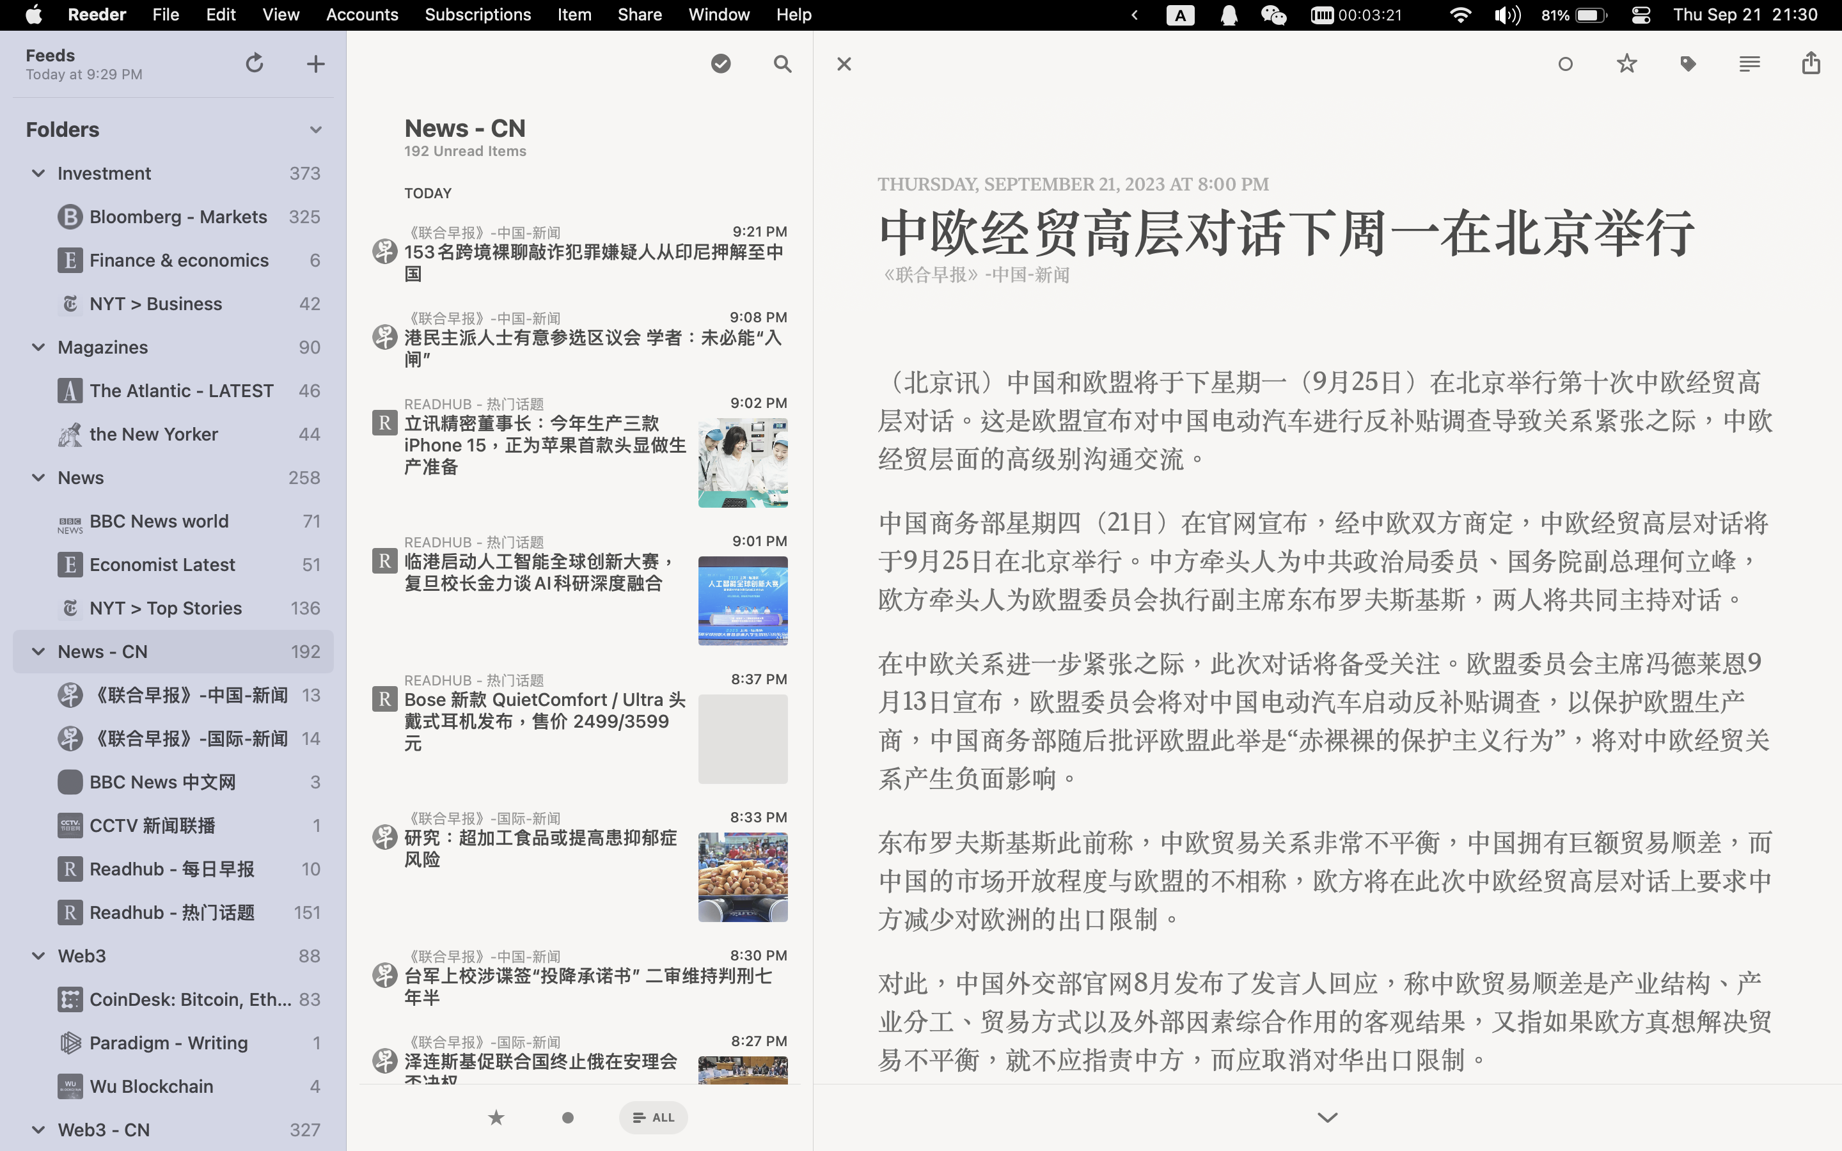Open the Item menu
This screenshot has height=1151, width=1842.
(574, 15)
